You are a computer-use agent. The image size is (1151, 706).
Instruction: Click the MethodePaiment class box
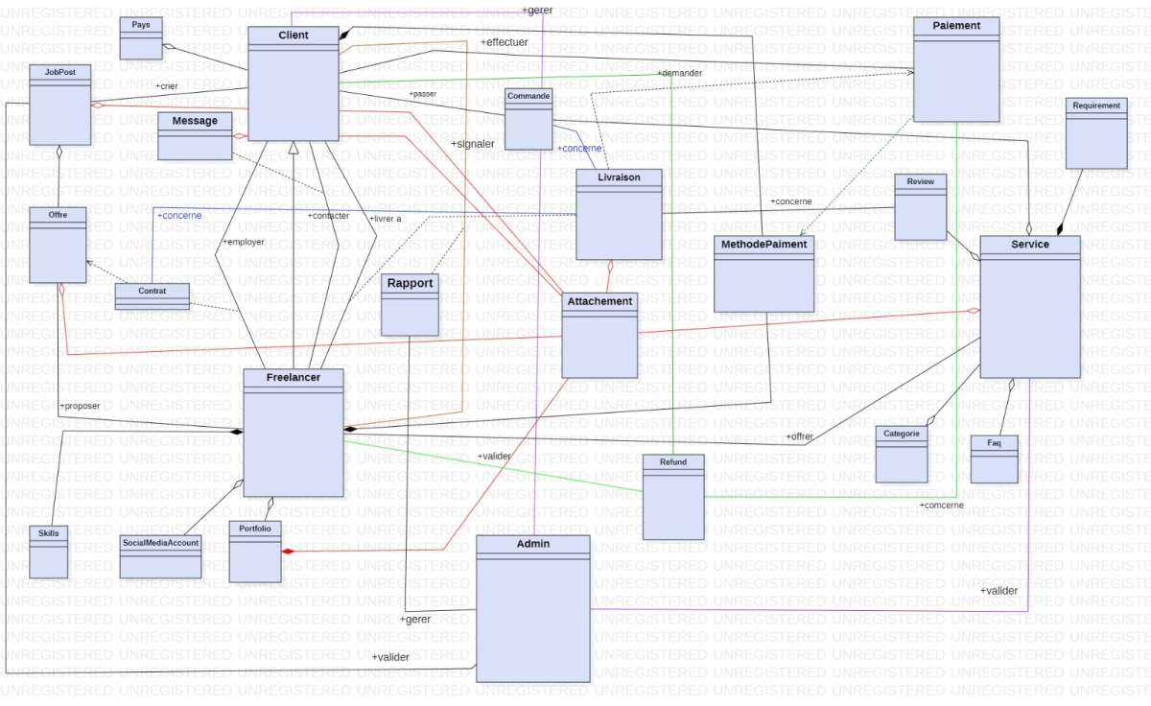[x=764, y=273]
